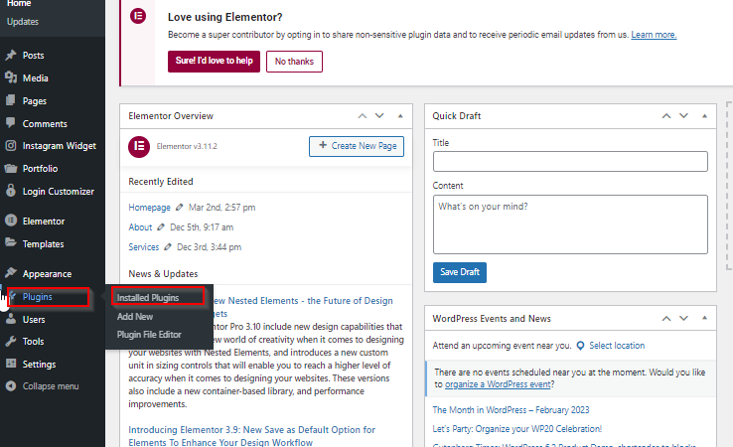This screenshot has height=447, width=733.
Task: Click the Login Customizer lock icon
Action: [11, 191]
